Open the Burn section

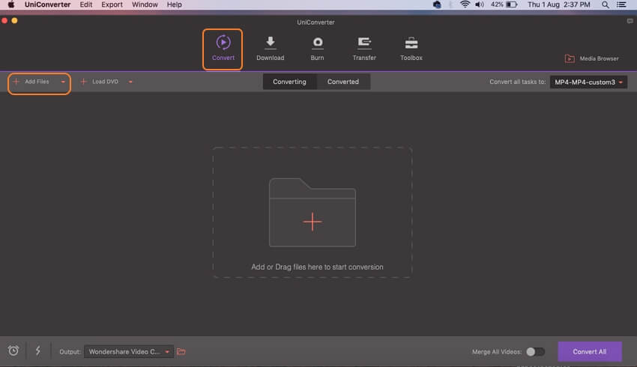coord(317,49)
